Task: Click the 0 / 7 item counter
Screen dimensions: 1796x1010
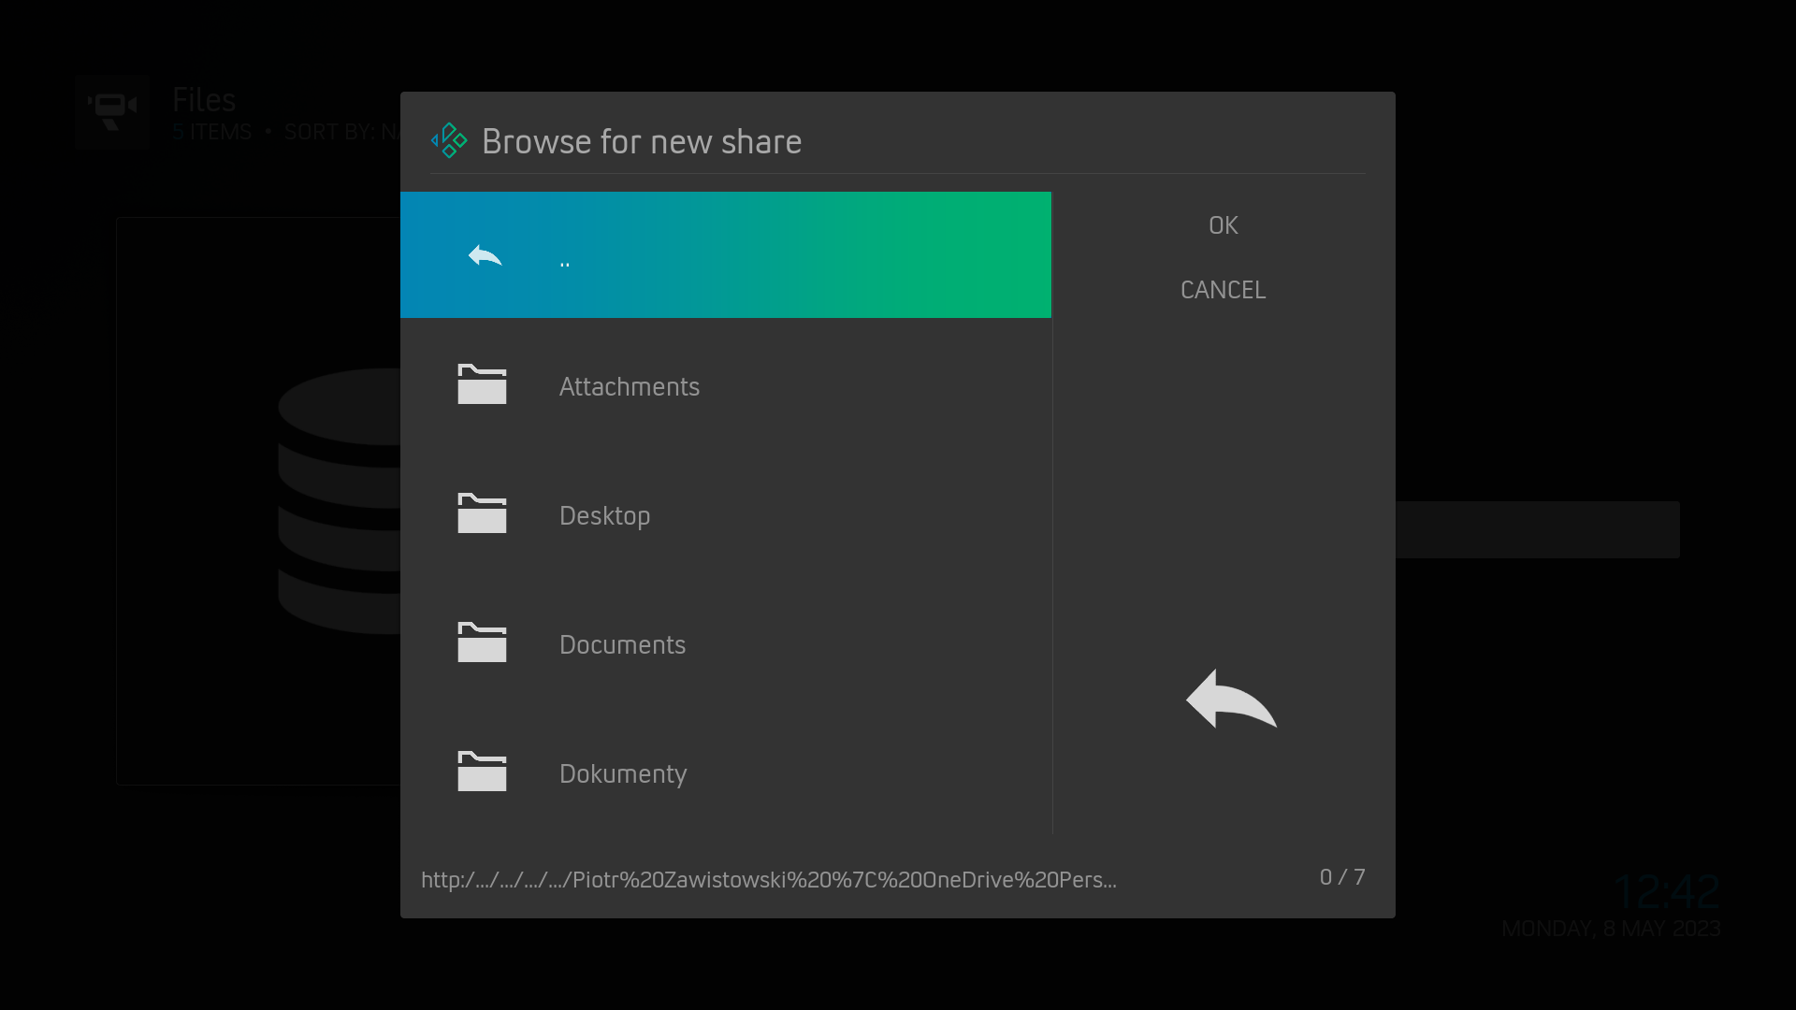Action: click(1341, 877)
